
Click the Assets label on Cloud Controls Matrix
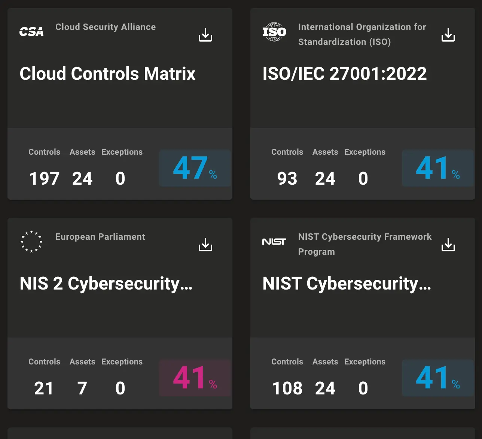(x=82, y=152)
